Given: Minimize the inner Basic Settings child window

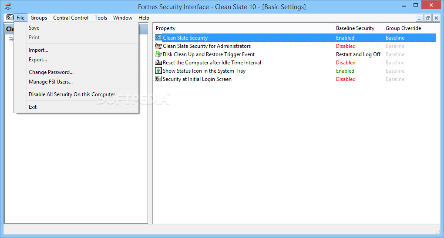Looking at the screenshot, I should (419, 18).
